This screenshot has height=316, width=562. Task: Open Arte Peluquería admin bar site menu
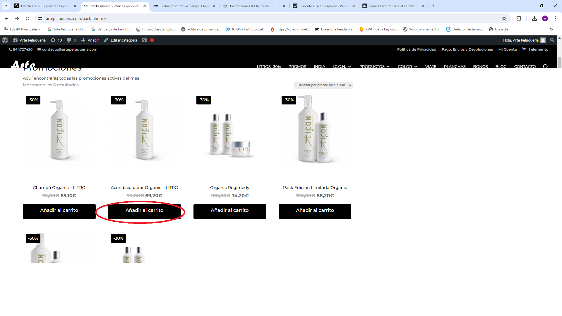(x=29, y=40)
